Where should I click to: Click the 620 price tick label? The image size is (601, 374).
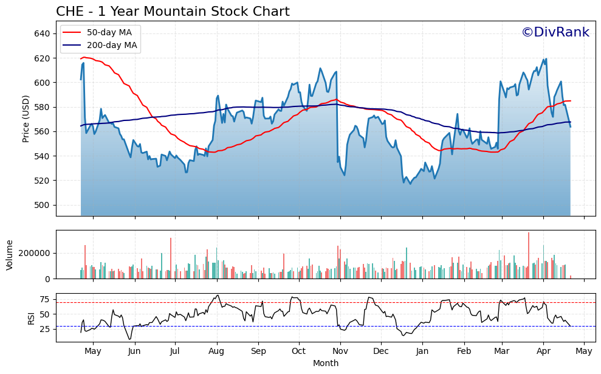click(x=42, y=58)
